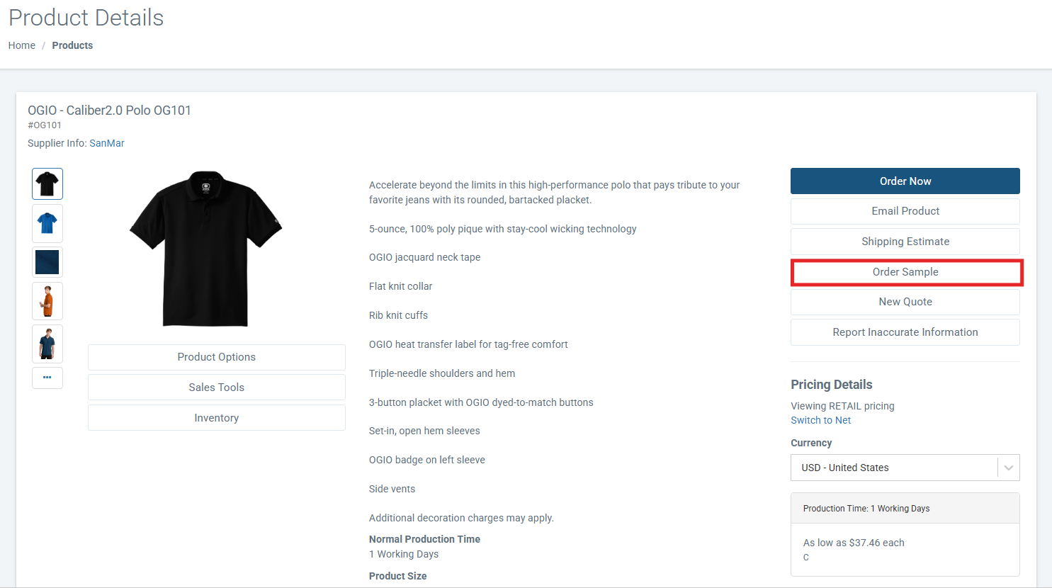Start a New Quote
This screenshot has width=1052, height=588.
905,302
